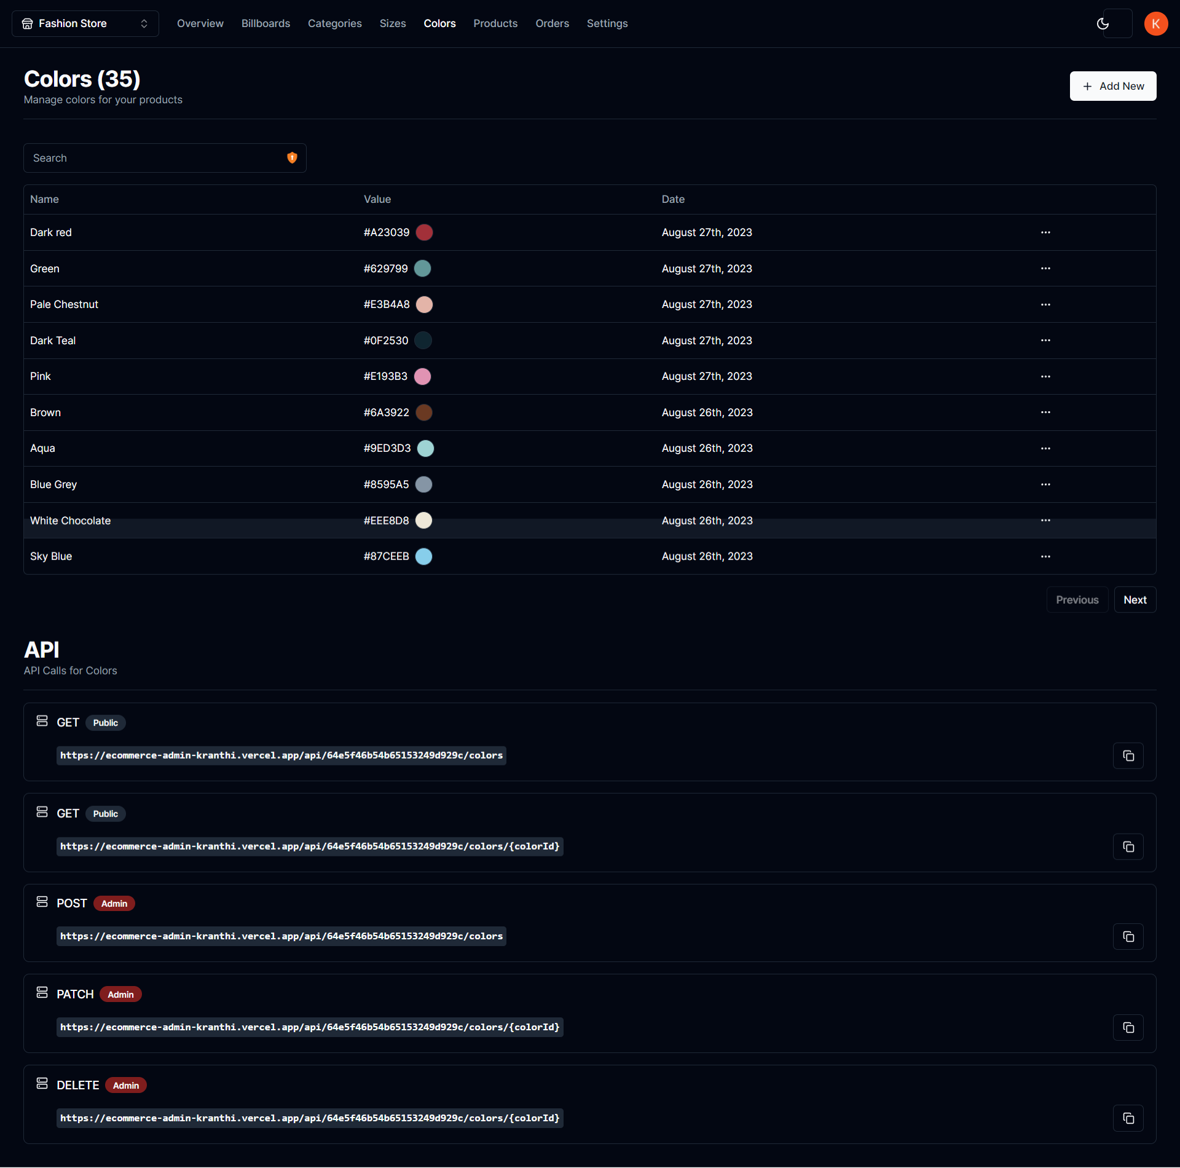
Task: Toggle dark mode using the moon icon
Action: coord(1103,23)
